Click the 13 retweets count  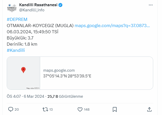51,109
